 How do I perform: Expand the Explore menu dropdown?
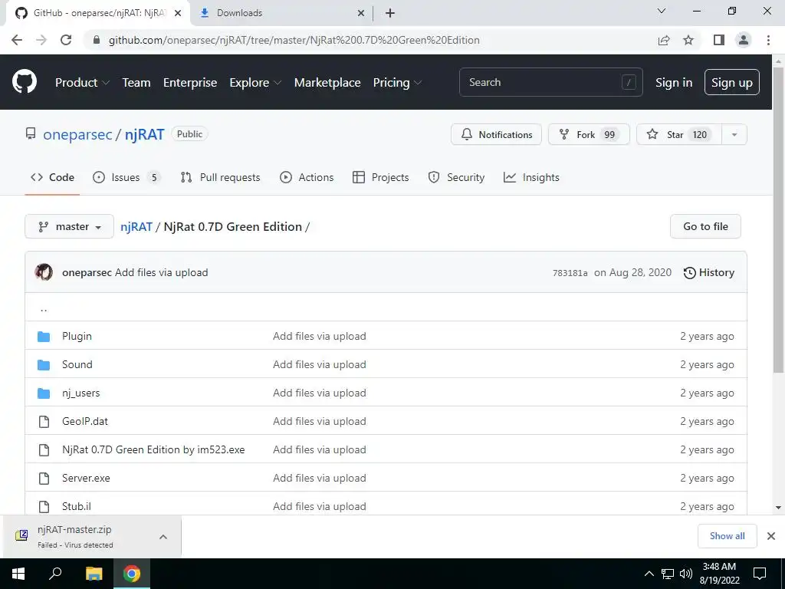255,83
